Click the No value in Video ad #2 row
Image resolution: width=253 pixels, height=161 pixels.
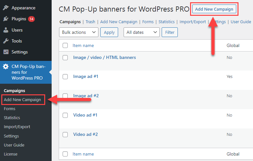tap(229, 135)
